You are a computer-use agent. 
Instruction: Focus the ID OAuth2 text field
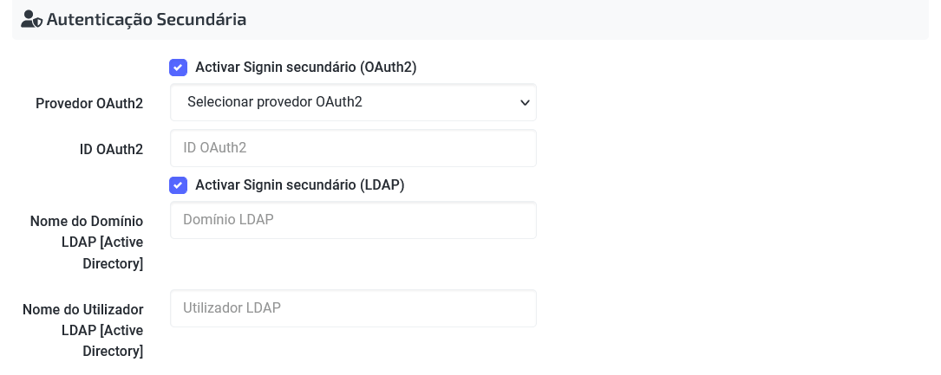point(353,148)
